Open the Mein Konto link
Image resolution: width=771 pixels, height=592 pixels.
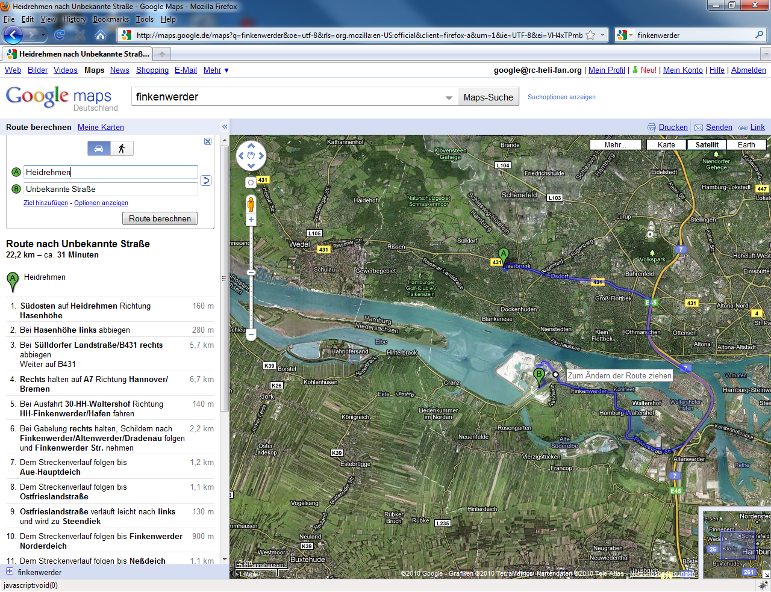[x=683, y=70]
